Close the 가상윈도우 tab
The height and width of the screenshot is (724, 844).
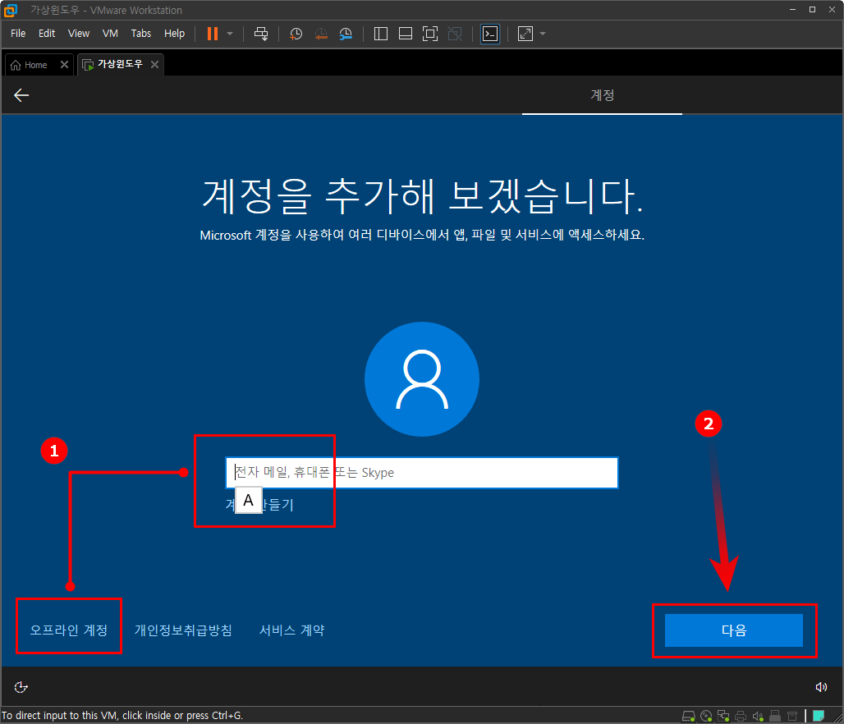pyautogui.click(x=154, y=65)
